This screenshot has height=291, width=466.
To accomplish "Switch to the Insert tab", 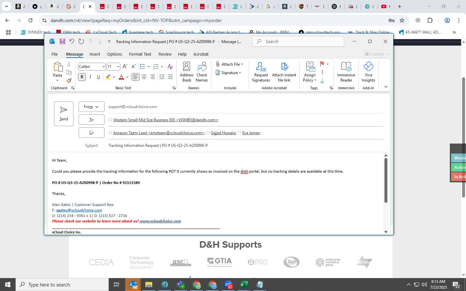I will [95, 54].
